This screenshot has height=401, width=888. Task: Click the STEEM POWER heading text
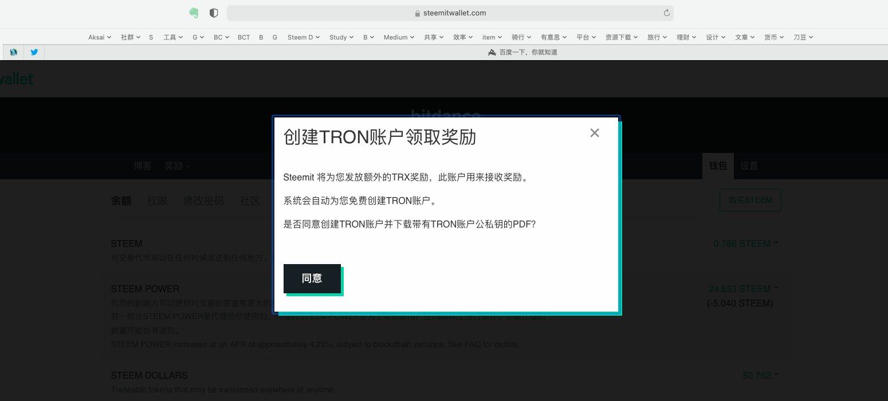[x=145, y=289]
